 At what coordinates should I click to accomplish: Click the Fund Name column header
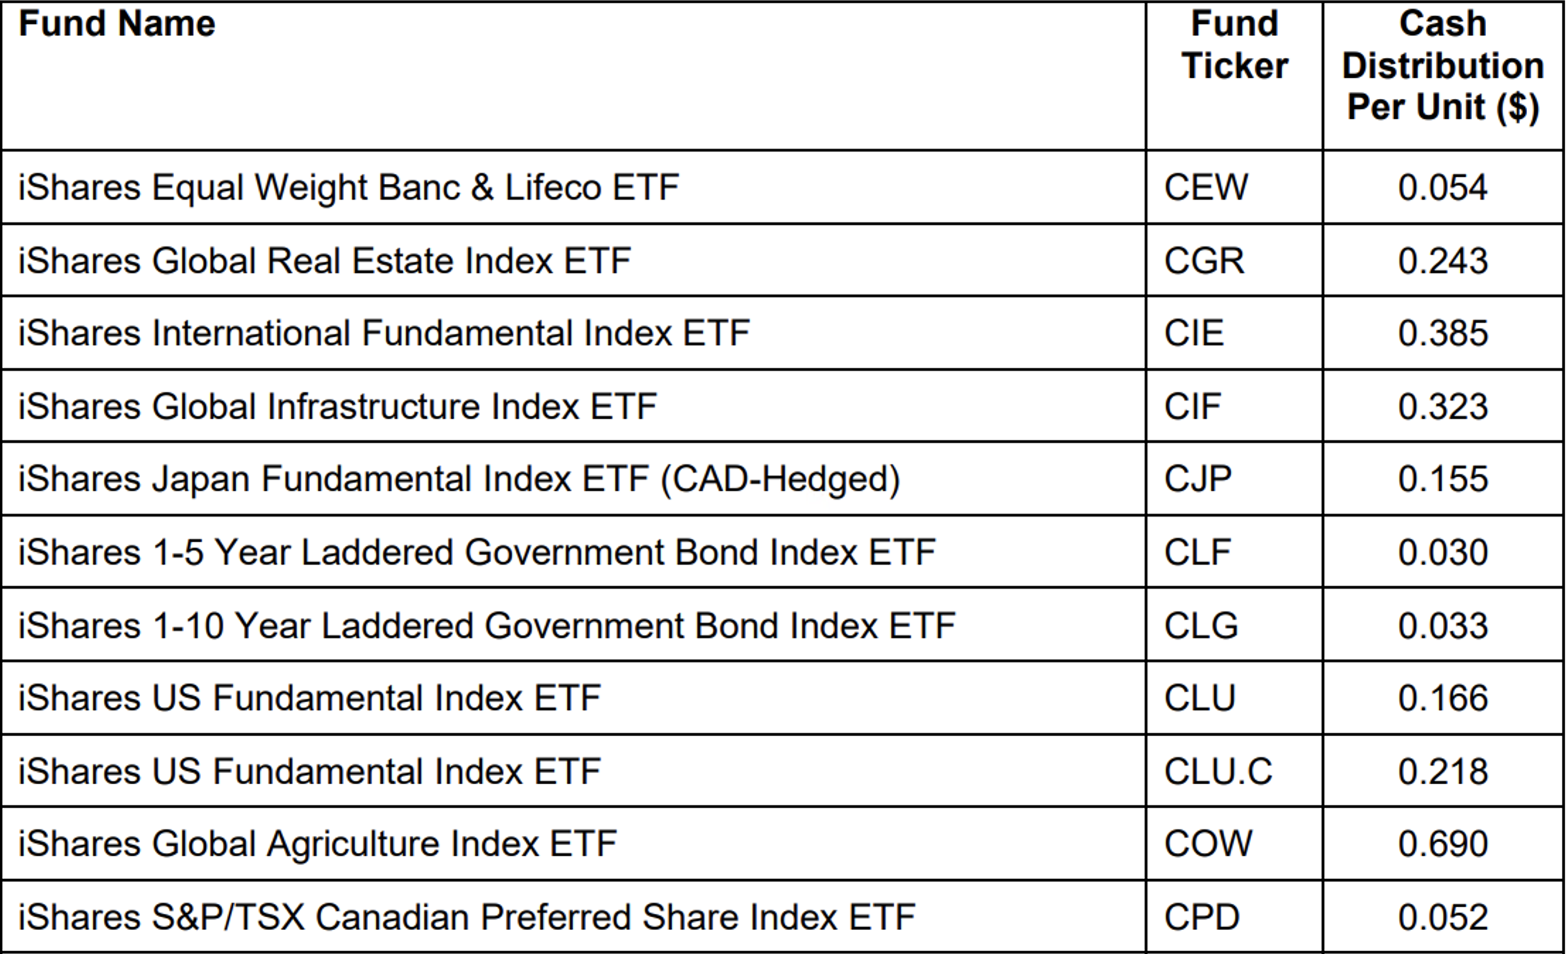(117, 24)
